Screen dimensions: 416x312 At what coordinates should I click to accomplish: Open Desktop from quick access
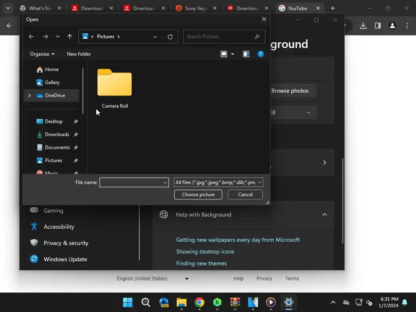53,121
